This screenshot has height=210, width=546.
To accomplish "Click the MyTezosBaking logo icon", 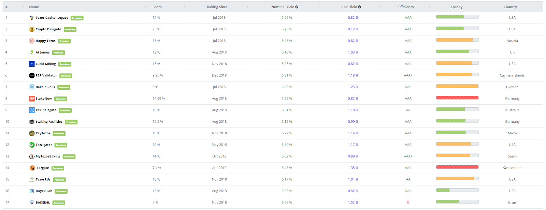I will [x=32, y=156].
